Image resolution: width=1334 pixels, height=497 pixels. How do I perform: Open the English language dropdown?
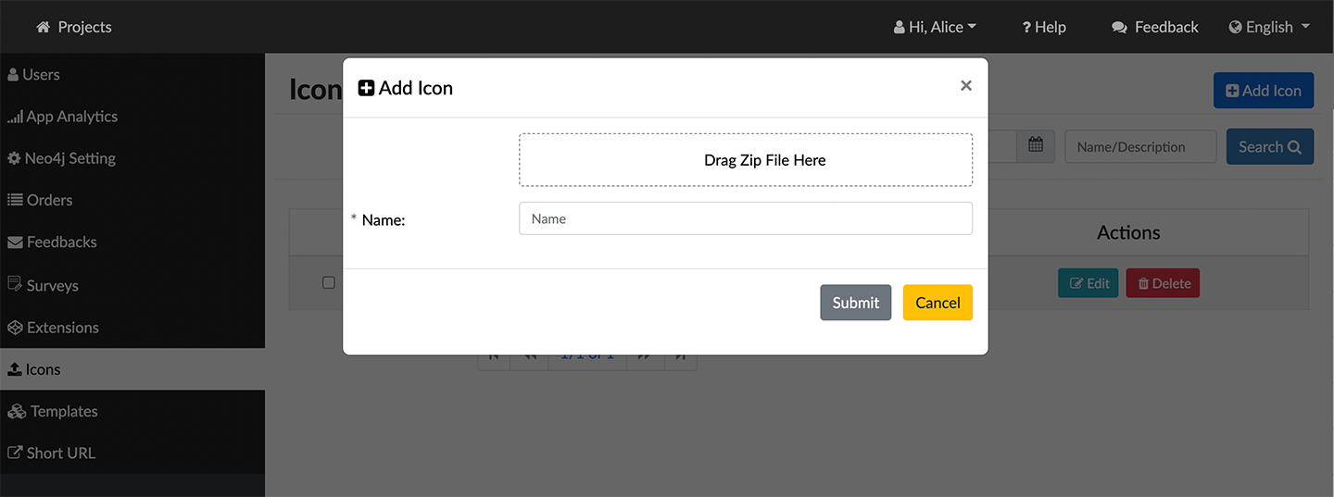(1269, 27)
